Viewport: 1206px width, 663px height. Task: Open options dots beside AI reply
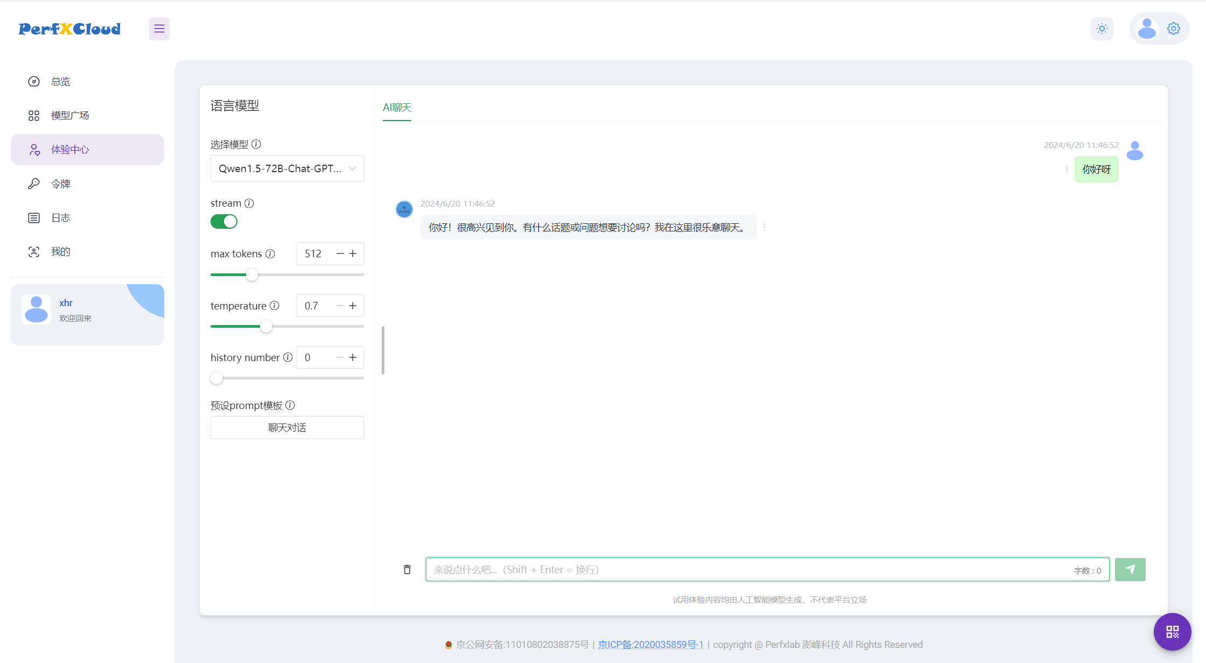(764, 227)
